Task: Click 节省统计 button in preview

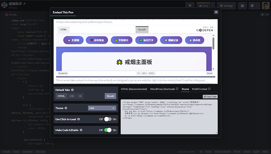Action: tap(122, 40)
